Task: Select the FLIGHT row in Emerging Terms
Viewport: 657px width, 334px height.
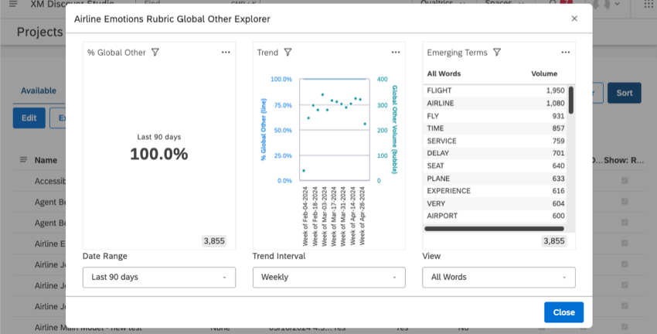Action: click(495, 90)
